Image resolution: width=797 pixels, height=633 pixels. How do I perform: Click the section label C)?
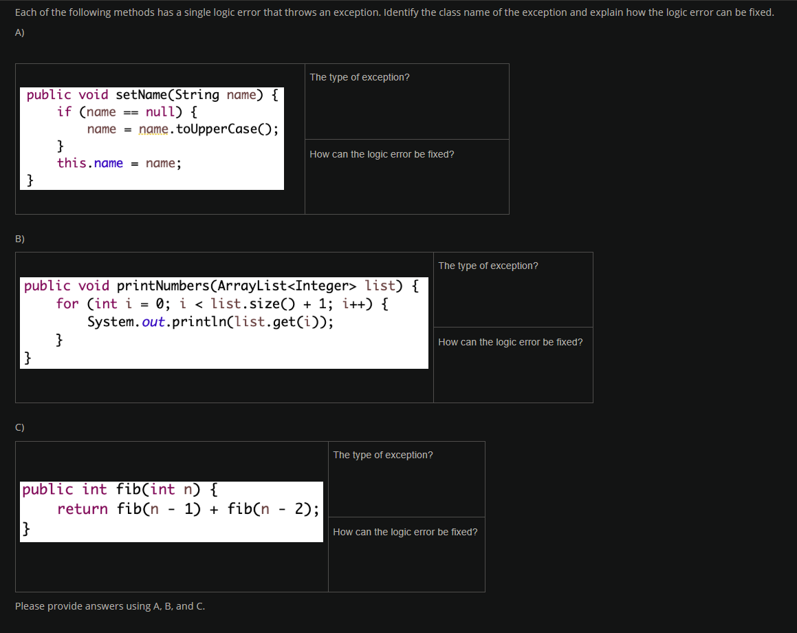click(x=19, y=427)
